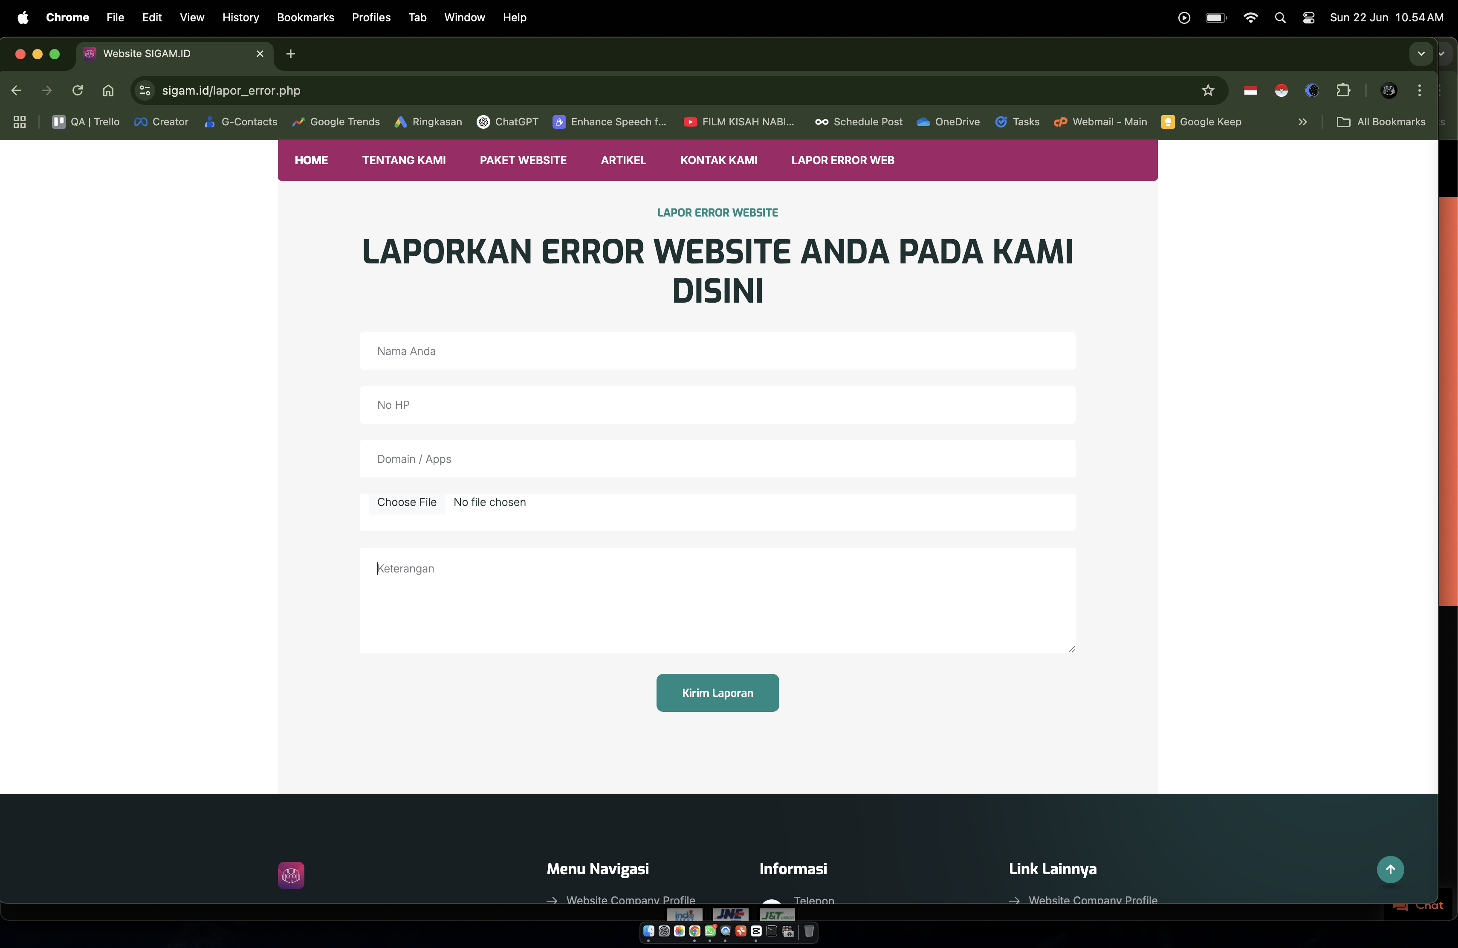The height and width of the screenshot is (948, 1458).
Task: Open macOS Control Center toggle icon
Action: click(1308, 18)
